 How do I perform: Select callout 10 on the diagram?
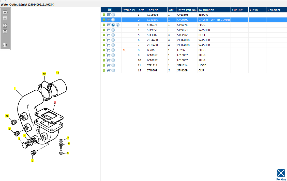[x=7, y=116]
